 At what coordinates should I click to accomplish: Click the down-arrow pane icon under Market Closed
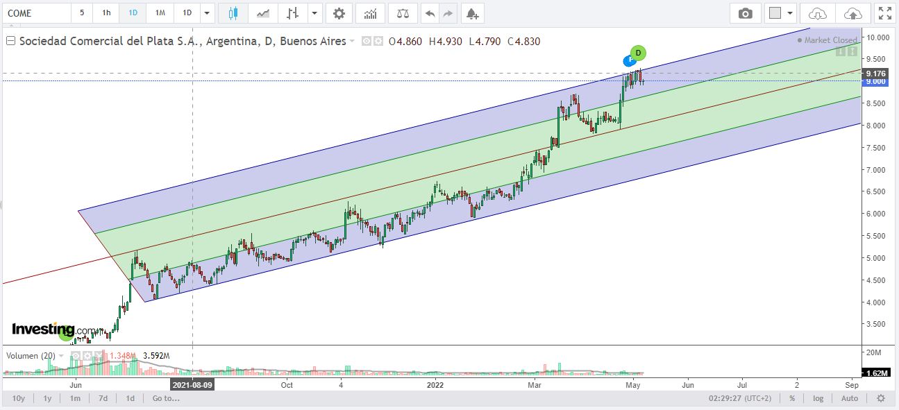pyautogui.click(x=841, y=51)
